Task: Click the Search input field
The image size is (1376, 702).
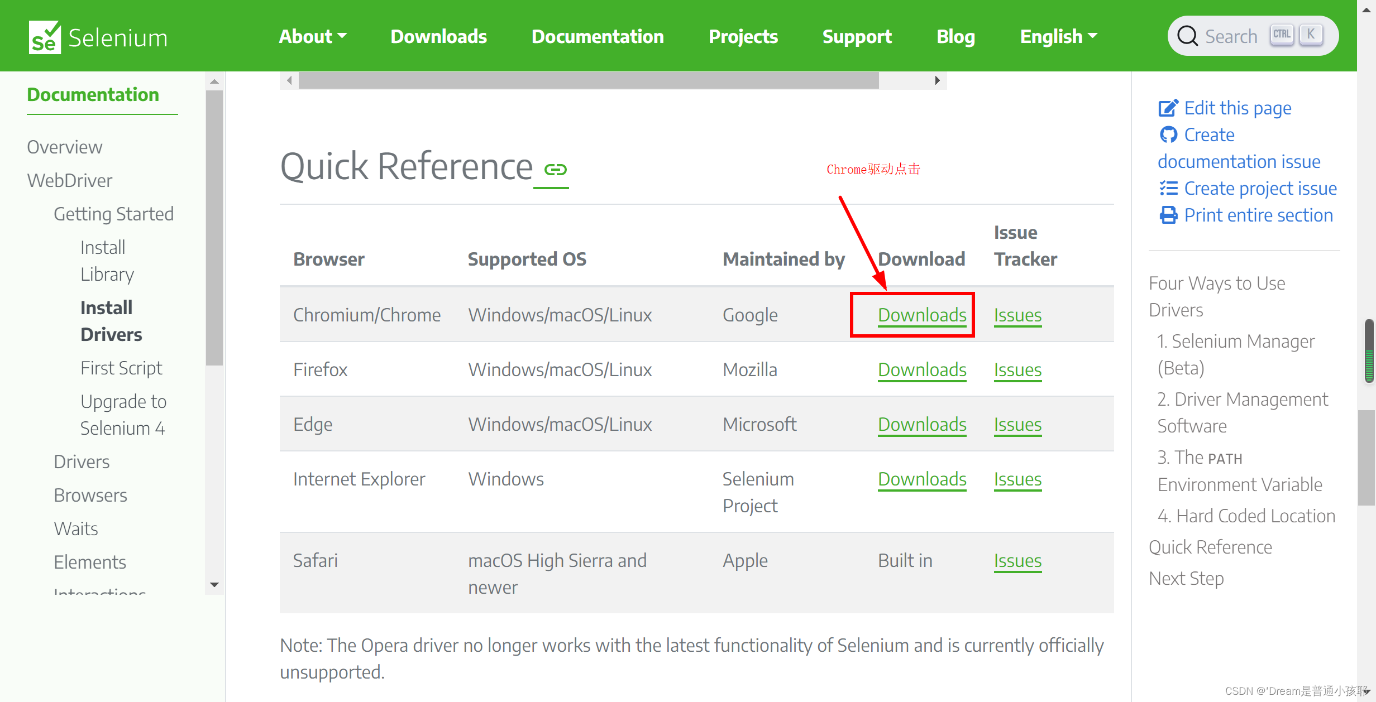Action: coord(1253,36)
